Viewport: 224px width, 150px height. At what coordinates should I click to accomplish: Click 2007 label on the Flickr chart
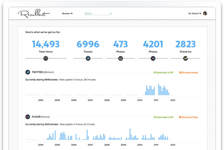tap(90, 145)
